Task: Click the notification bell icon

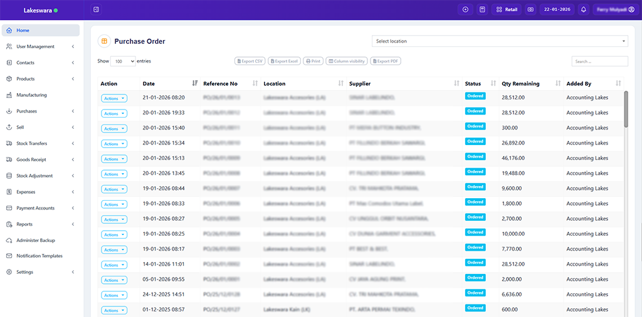Action: click(x=583, y=9)
